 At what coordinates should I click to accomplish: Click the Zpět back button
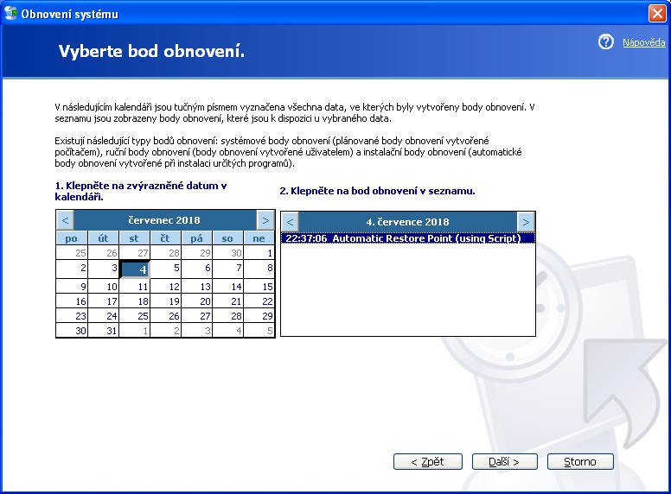[427, 461]
